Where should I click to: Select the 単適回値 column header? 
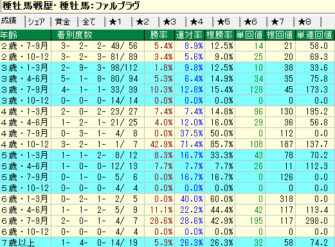point(315,35)
